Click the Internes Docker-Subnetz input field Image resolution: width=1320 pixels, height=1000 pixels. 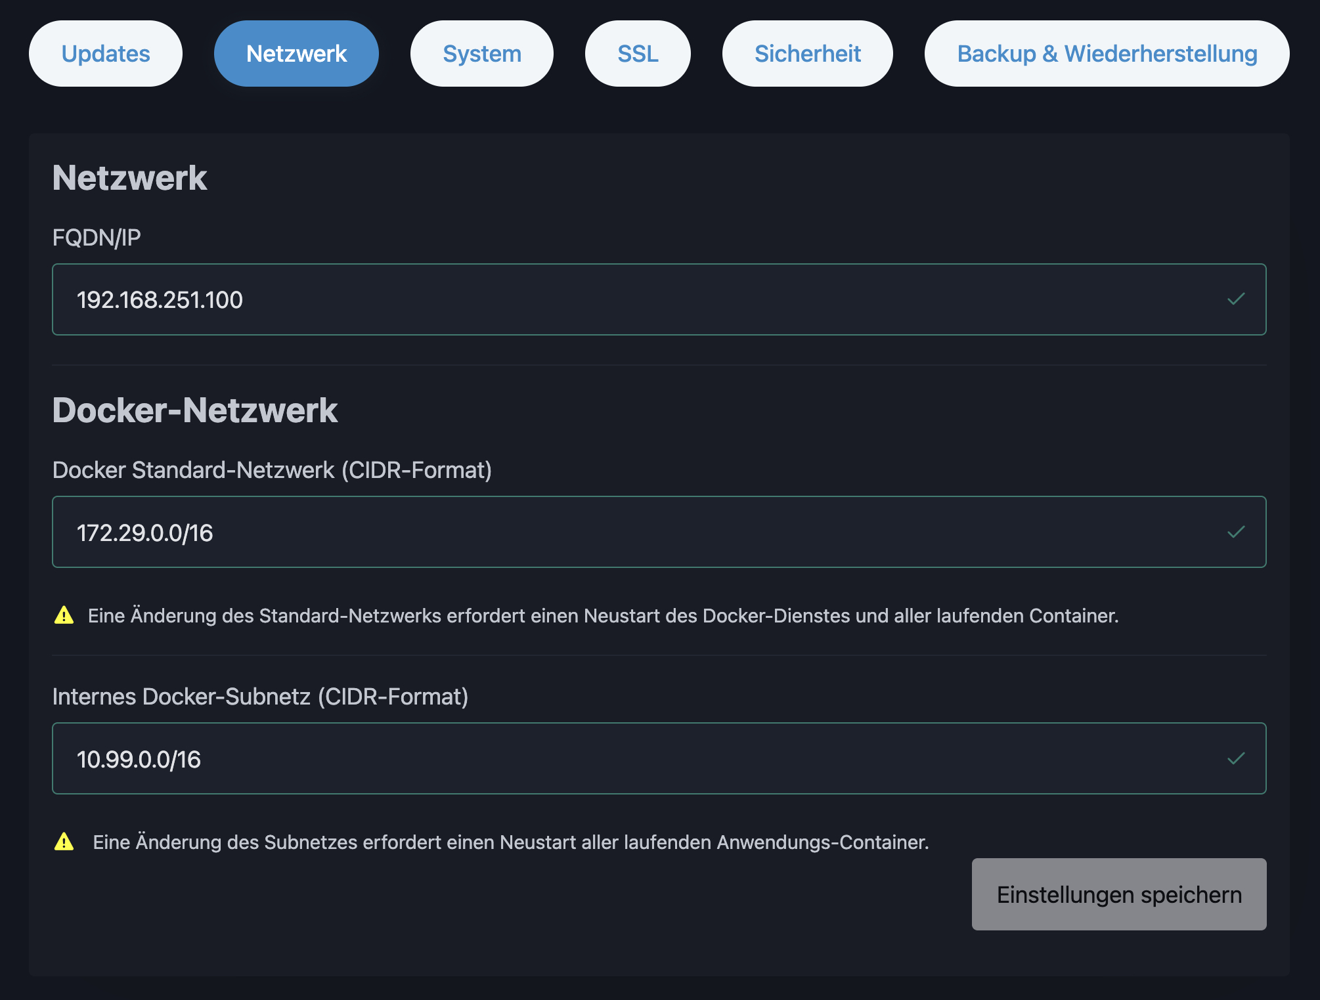pyautogui.click(x=659, y=758)
